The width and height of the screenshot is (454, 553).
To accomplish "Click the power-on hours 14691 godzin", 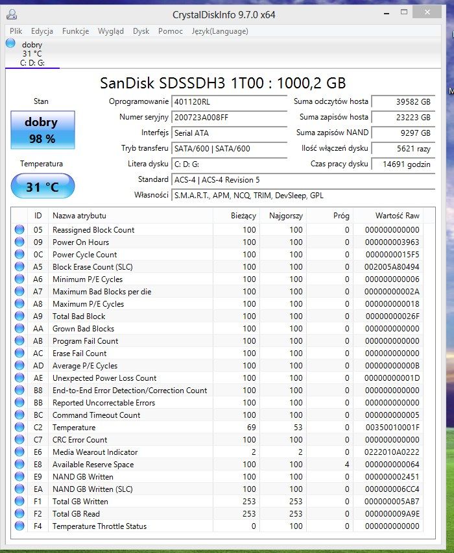I will pyautogui.click(x=403, y=164).
